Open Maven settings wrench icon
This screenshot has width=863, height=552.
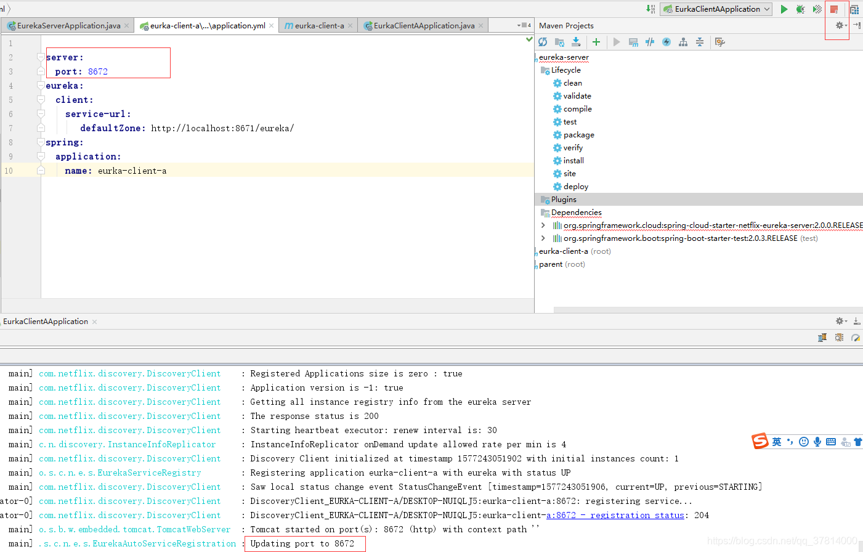[x=720, y=42]
